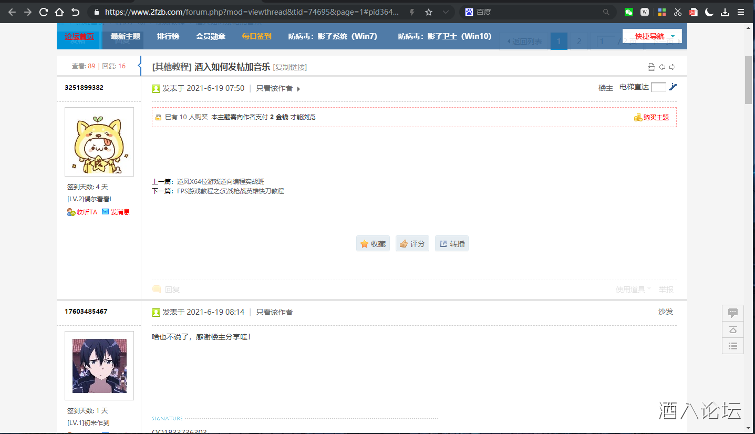Open the address bar dropdown chevron
The width and height of the screenshot is (755, 434).
tap(446, 12)
